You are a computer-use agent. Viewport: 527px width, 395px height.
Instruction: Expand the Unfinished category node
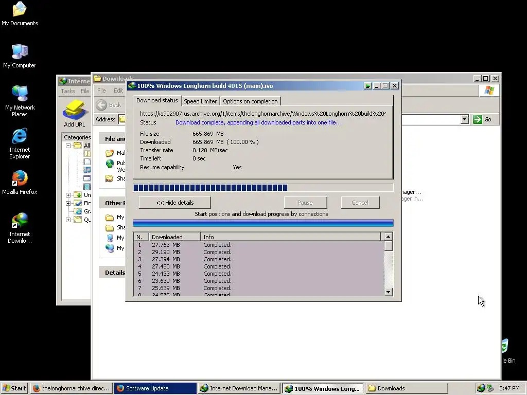pyautogui.click(x=68, y=195)
